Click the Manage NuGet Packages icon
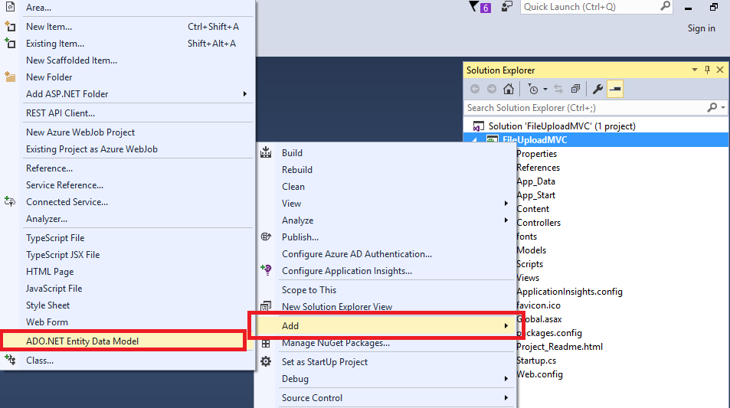The height and width of the screenshot is (408, 730). tap(266, 344)
